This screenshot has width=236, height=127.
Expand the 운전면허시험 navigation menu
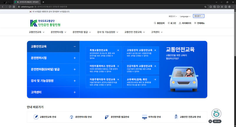click(58, 32)
